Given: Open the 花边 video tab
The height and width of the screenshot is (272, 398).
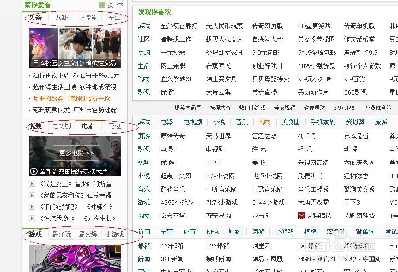Looking at the screenshot, I should 114,126.
